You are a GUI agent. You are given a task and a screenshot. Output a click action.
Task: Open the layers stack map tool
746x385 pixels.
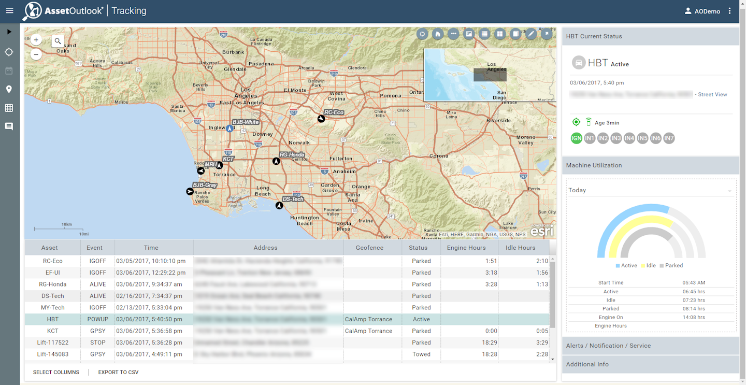coord(515,34)
